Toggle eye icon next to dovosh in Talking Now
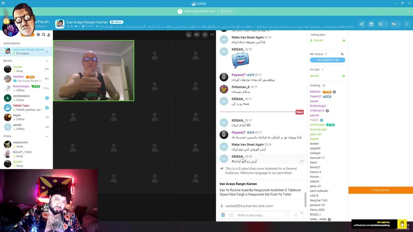 (x=344, y=41)
